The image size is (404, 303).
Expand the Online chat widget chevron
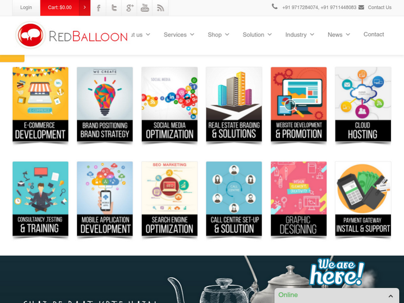click(391, 296)
